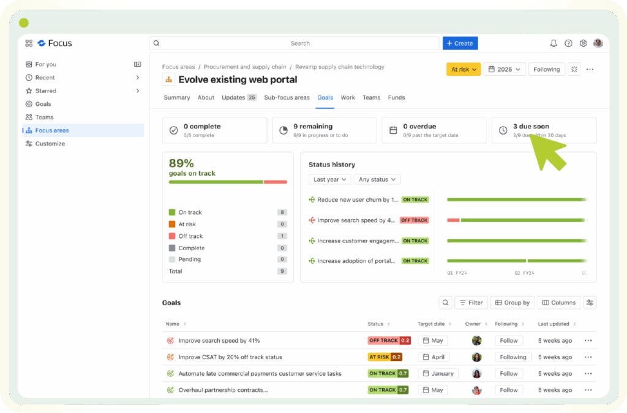Open the Any status filter dropdown
The width and height of the screenshot is (627, 413).
coord(377,180)
